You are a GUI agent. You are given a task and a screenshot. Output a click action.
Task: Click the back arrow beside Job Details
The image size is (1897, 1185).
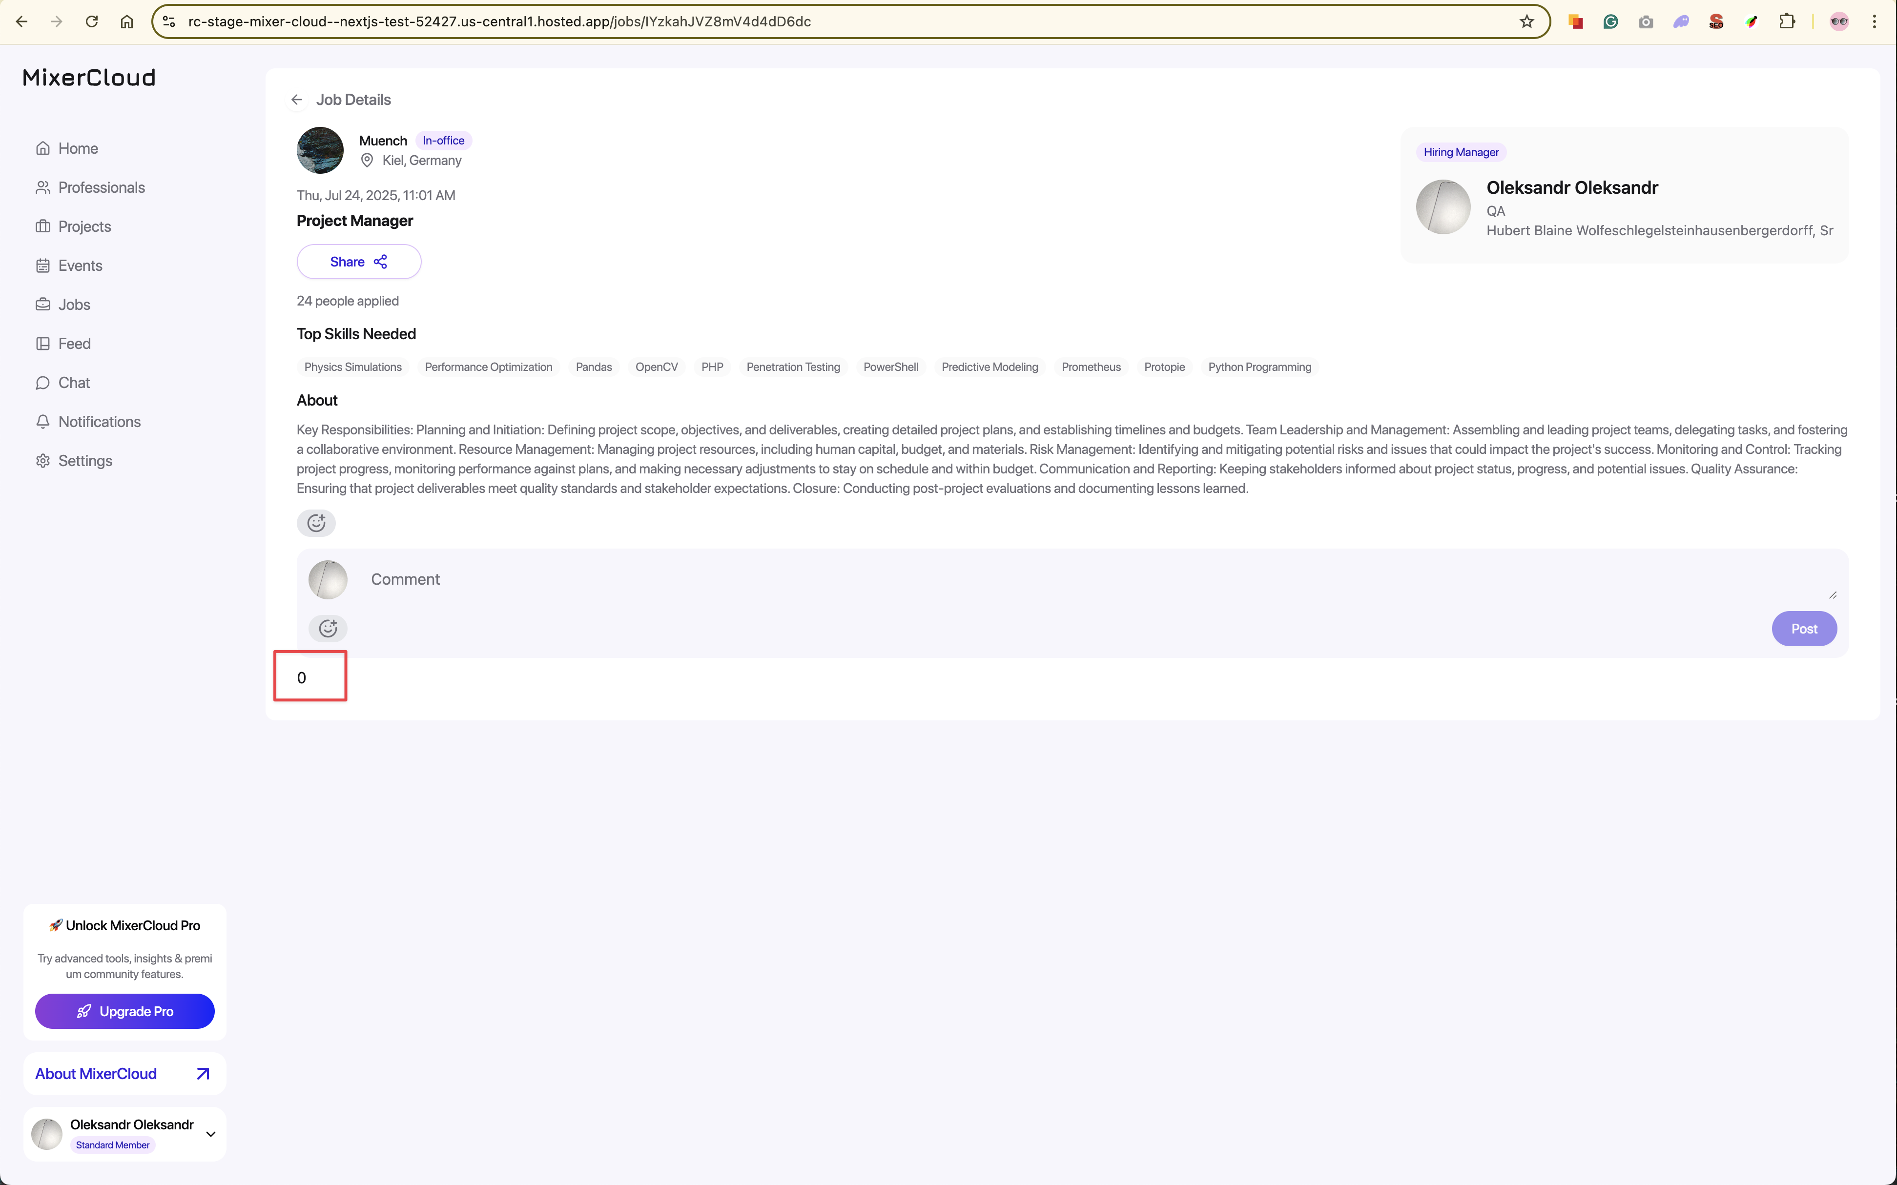point(296,100)
